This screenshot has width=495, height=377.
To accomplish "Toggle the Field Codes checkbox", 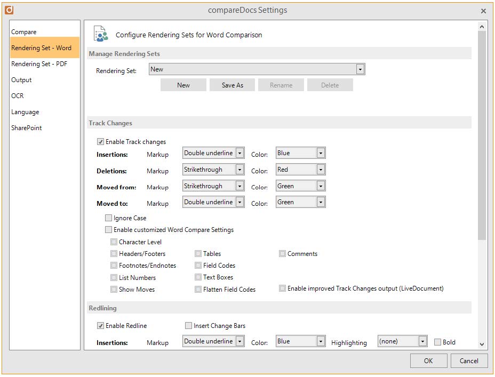I will [198, 265].
